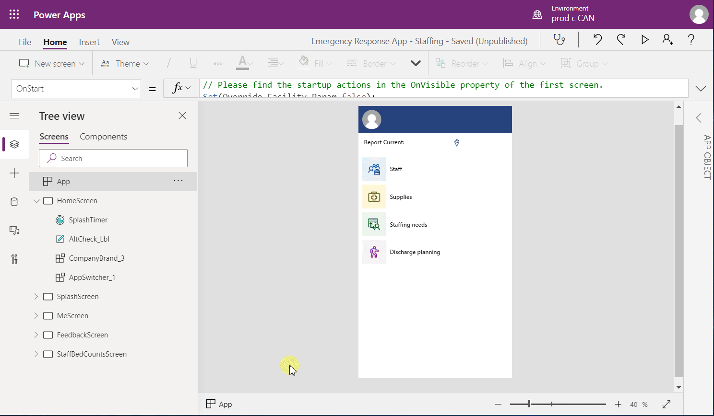Click the Redo arrow icon

(621, 40)
